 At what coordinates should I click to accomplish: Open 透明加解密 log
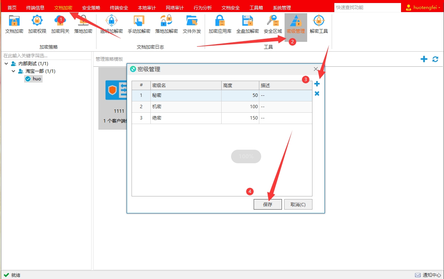coord(111,25)
